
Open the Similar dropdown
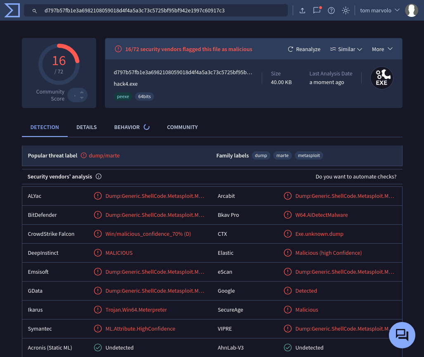pyautogui.click(x=346, y=49)
